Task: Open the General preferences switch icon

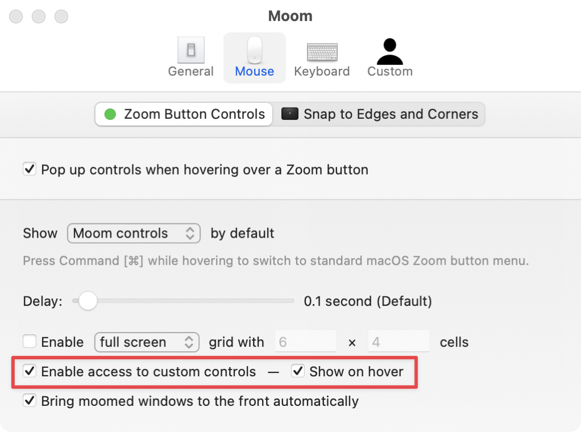Action: coord(191,51)
